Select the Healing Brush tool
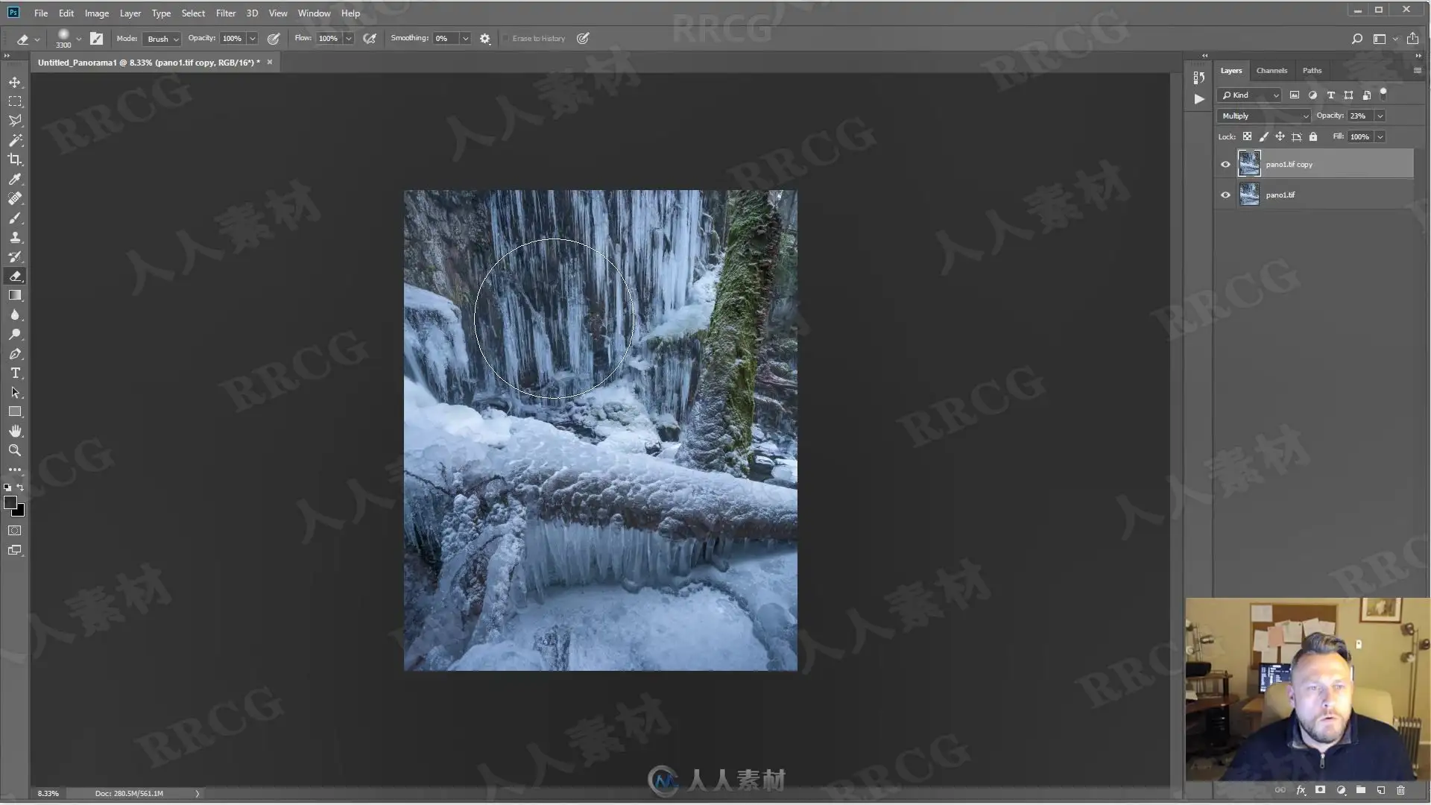The height and width of the screenshot is (805, 1431). coord(15,198)
